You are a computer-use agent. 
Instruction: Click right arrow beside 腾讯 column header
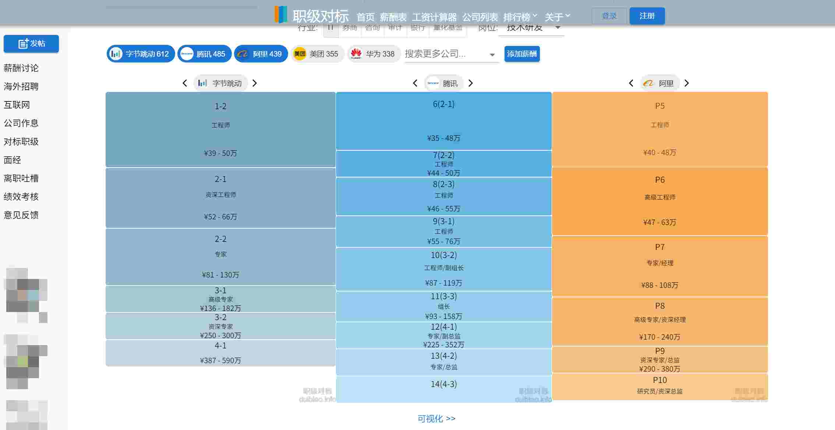coord(470,83)
